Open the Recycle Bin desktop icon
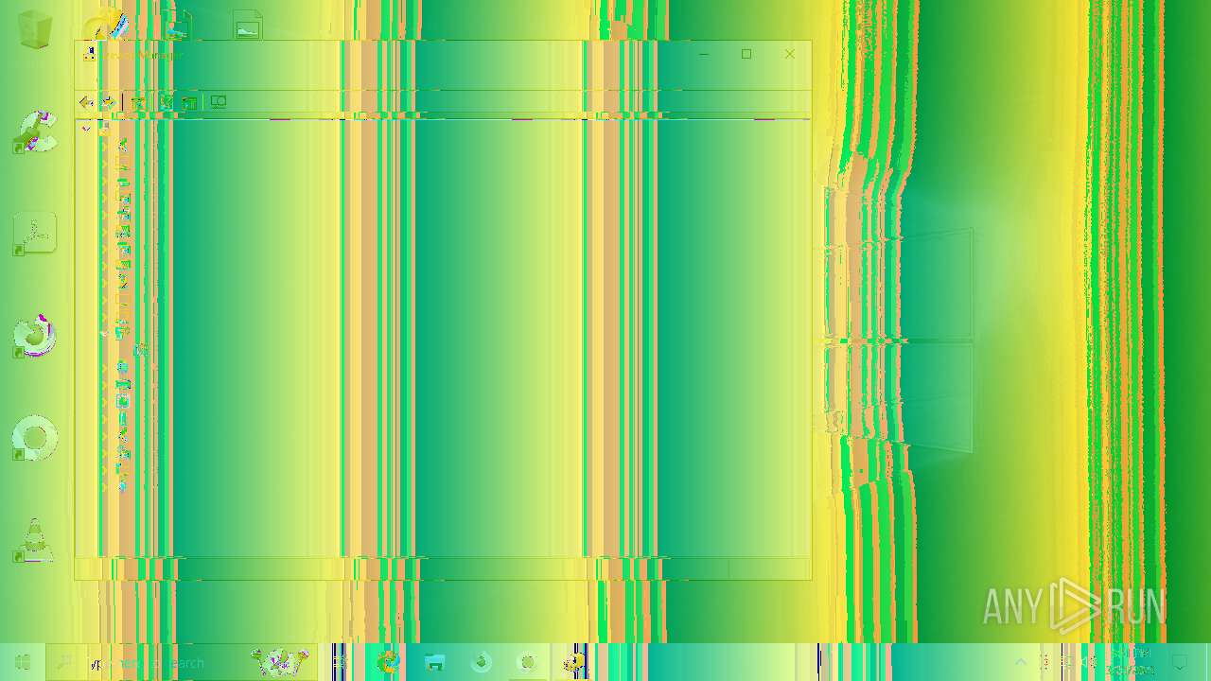The image size is (1211, 681). [36, 30]
